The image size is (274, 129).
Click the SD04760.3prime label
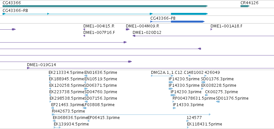point(101,92)
